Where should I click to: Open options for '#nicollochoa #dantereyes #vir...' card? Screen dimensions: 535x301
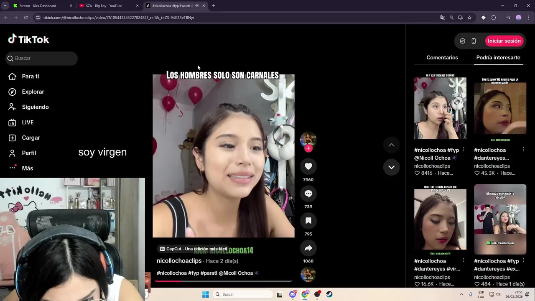pyautogui.click(x=464, y=260)
